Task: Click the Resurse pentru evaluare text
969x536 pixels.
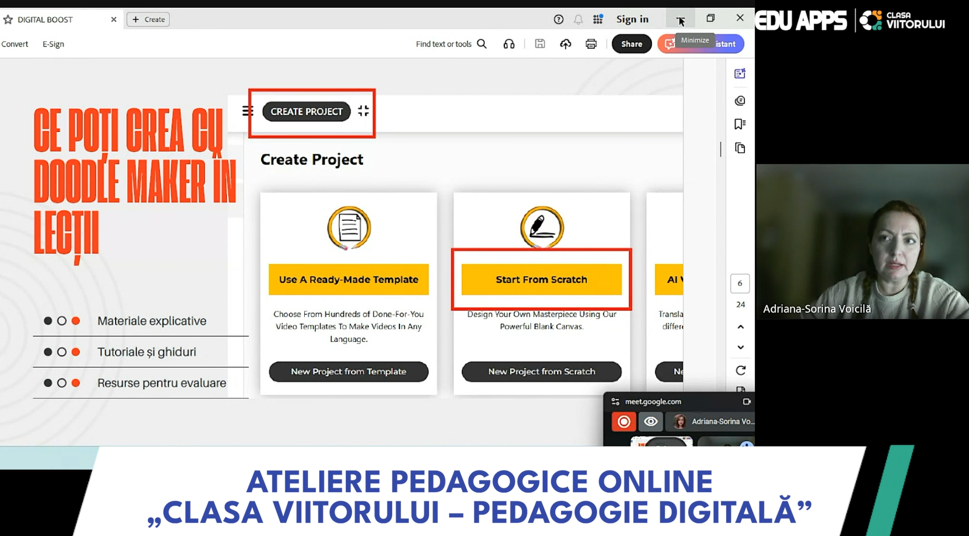Action: click(x=161, y=383)
